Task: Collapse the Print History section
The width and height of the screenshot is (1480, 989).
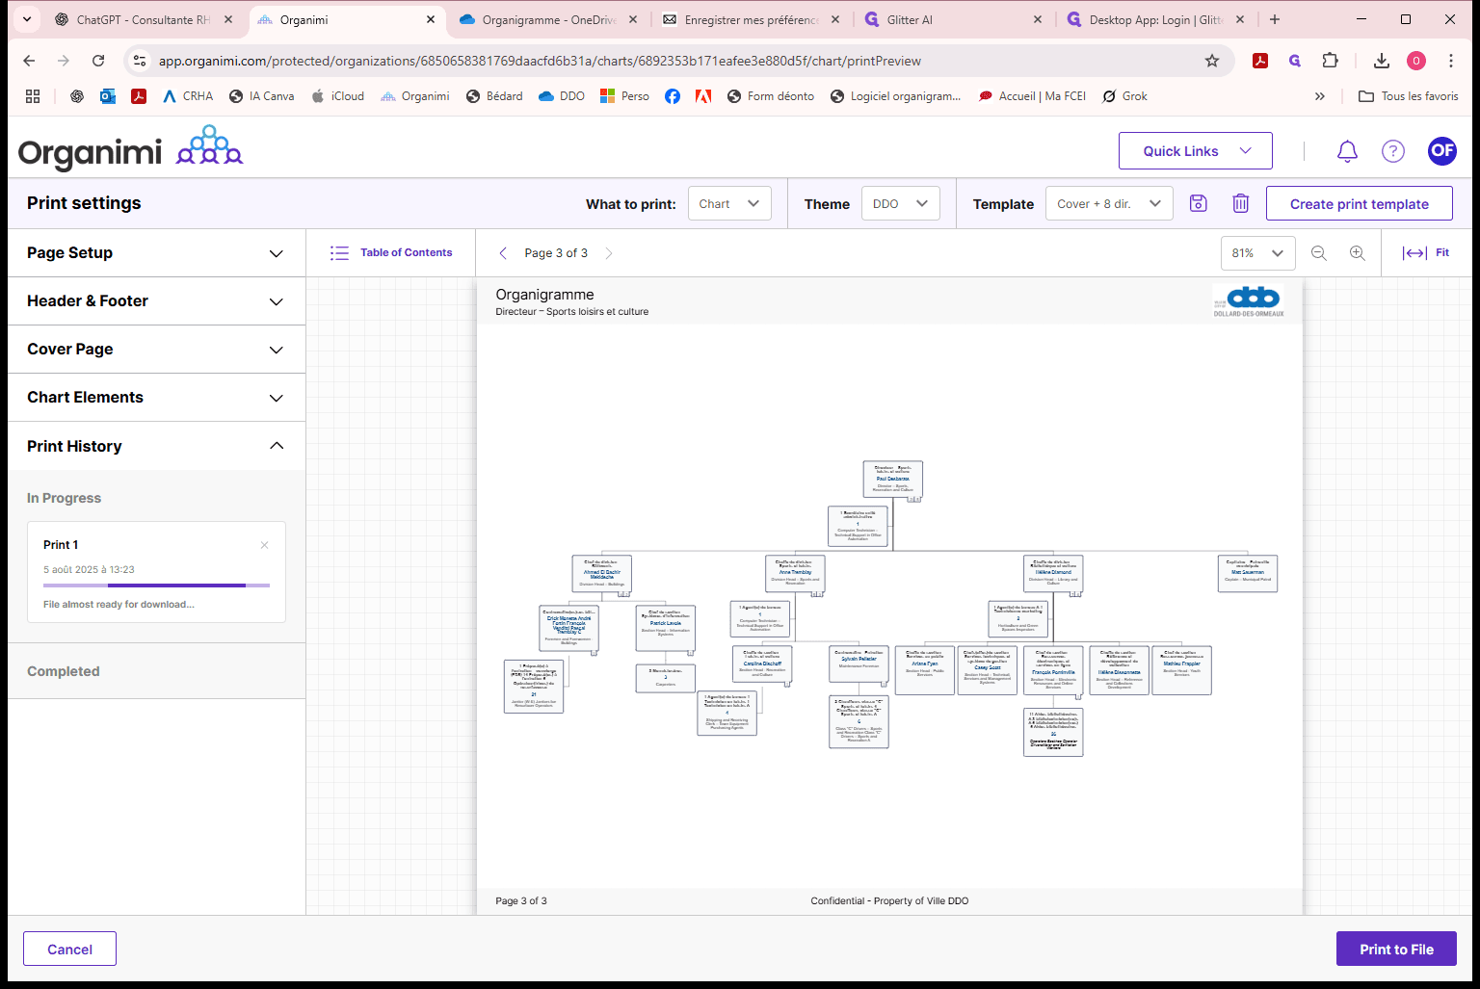Action: click(156, 446)
